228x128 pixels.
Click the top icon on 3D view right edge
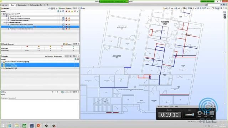(x=225, y=12)
